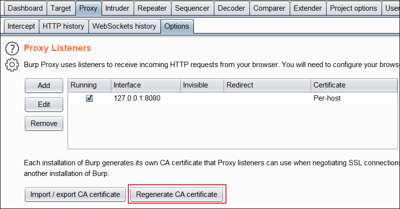Click the Add listener button

coord(44,86)
